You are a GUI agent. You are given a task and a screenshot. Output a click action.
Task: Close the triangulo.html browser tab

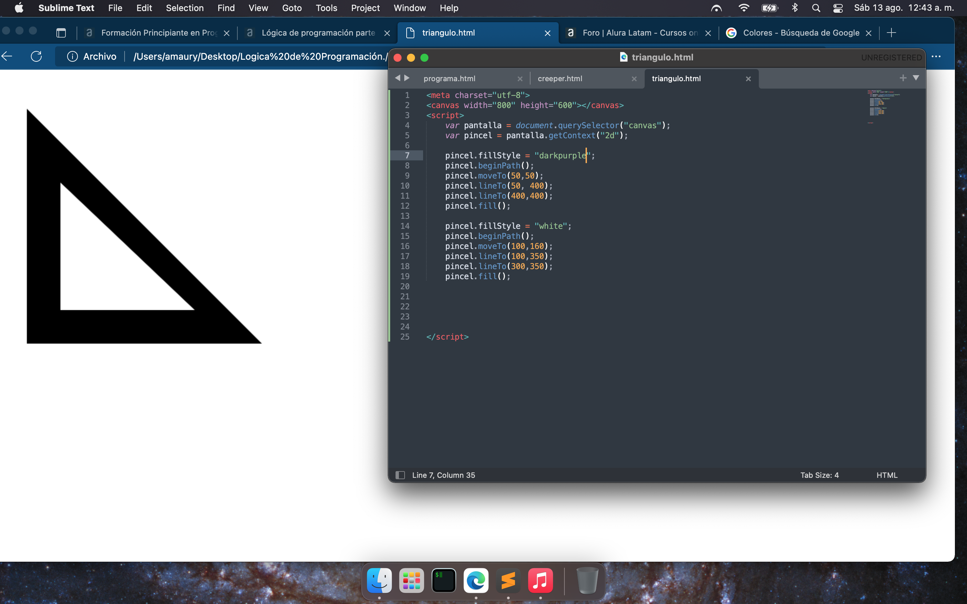(x=547, y=33)
